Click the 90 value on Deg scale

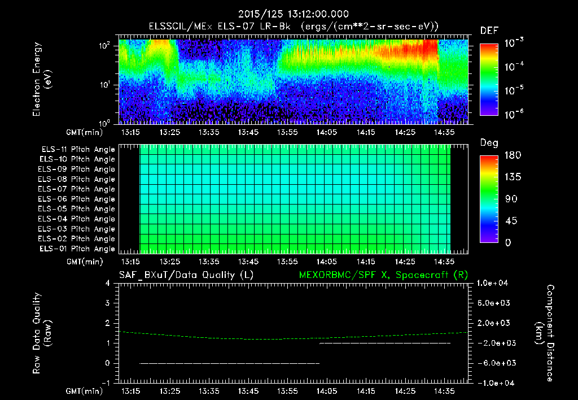[x=511, y=199]
